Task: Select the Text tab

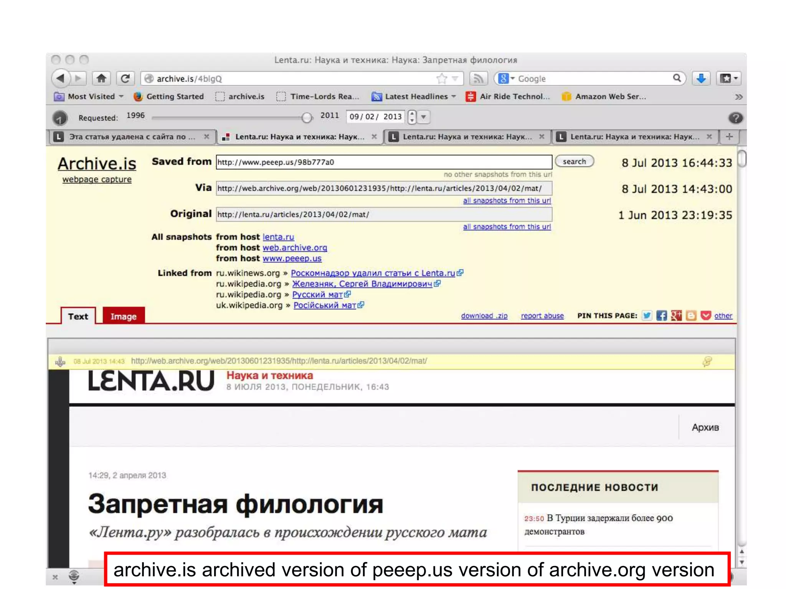Action: tap(78, 316)
